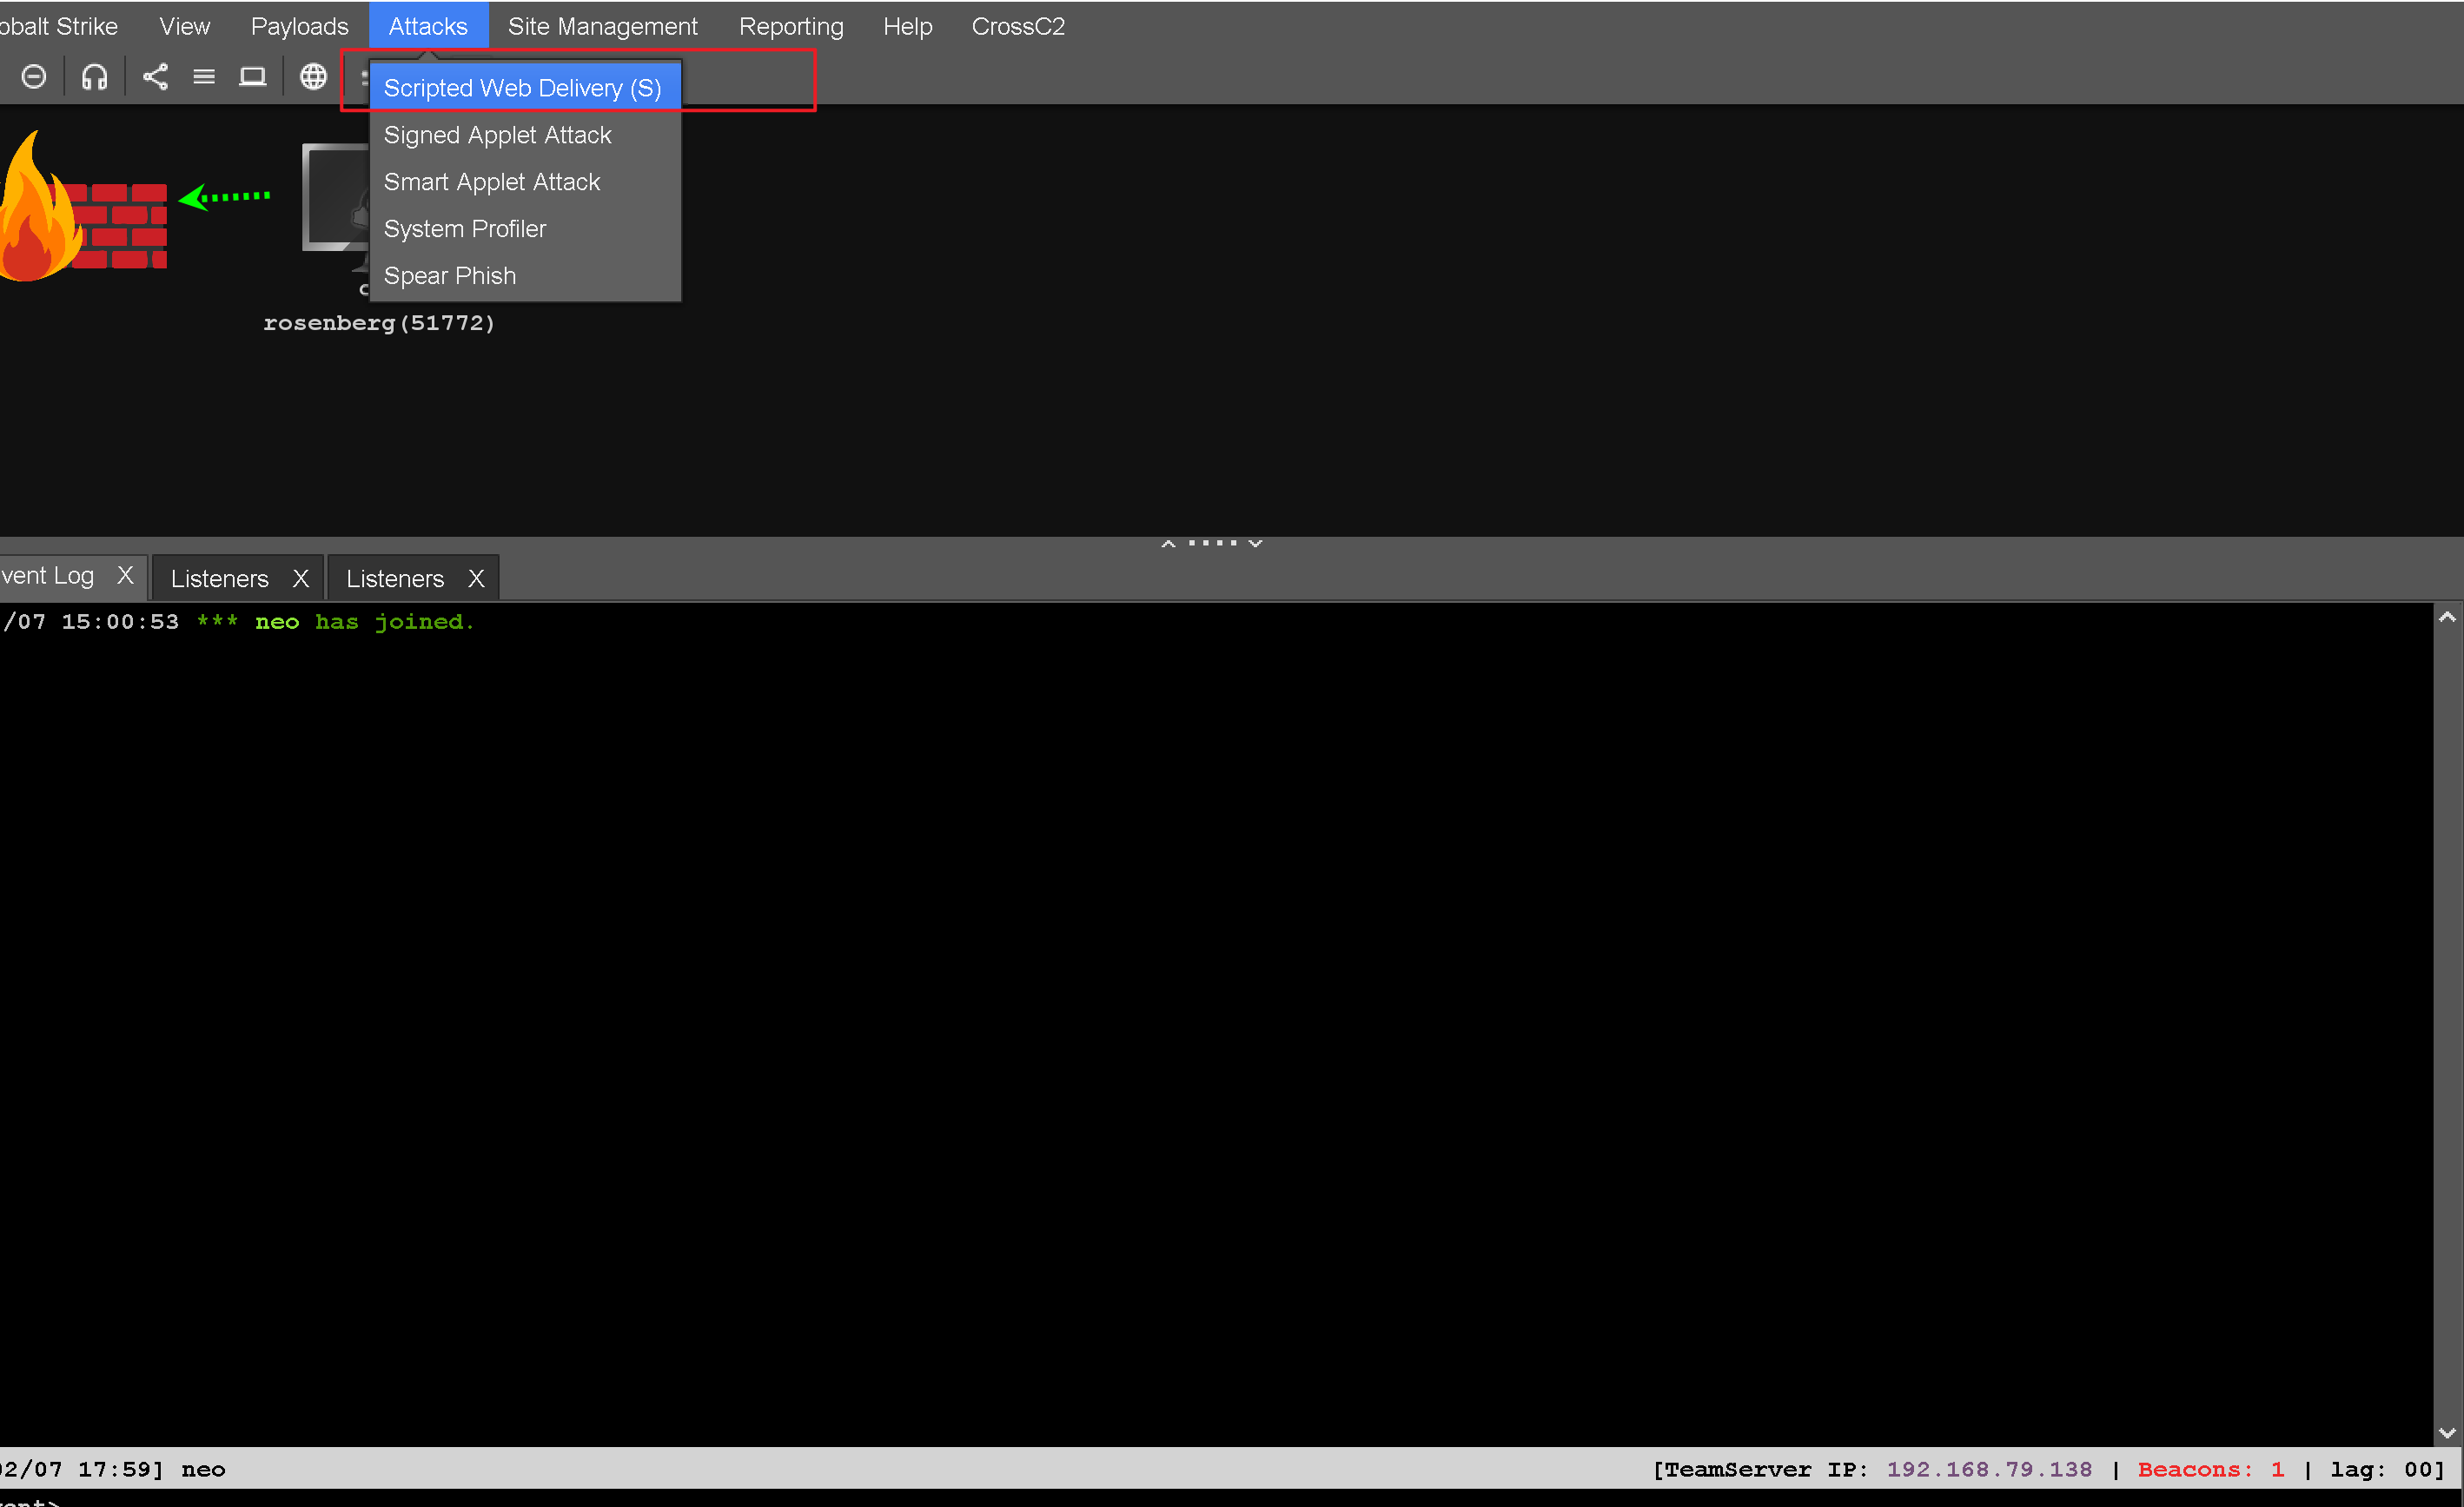This screenshot has width=2464, height=1507.
Task: Open the View menu
Action: click(x=185, y=26)
